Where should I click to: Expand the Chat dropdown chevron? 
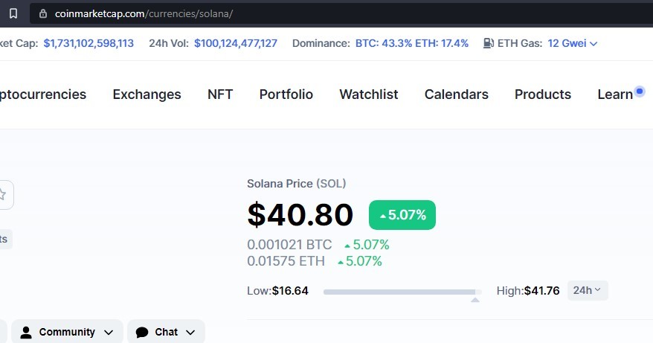(x=190, y=333)
